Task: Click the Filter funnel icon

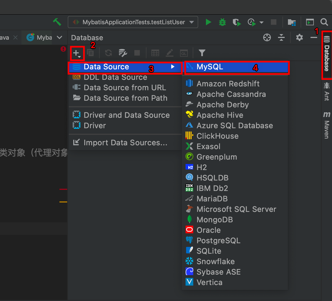Action: click(x=202, y=53)
